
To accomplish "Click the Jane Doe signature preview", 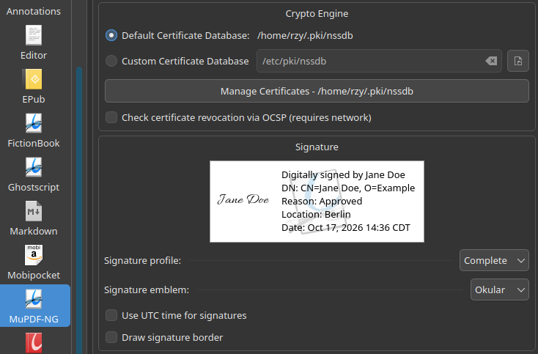I will [317, 202].
